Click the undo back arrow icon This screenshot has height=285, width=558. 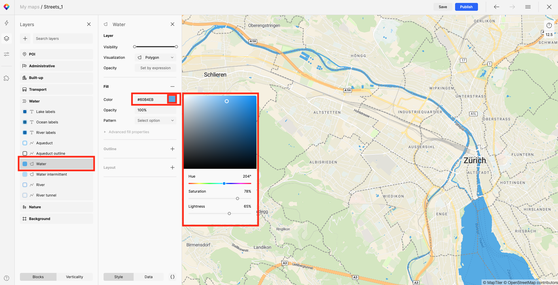pos(496,7)
